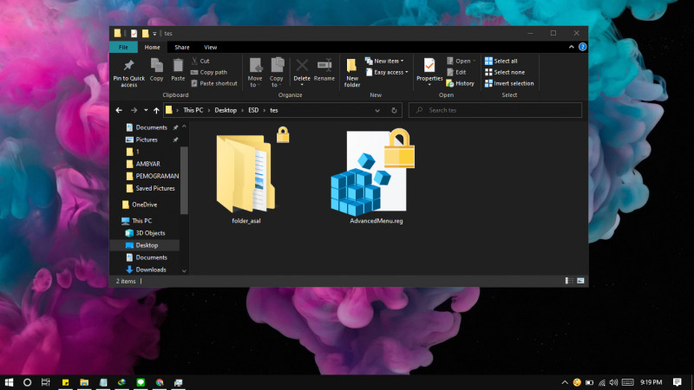Image resolution: width=694 pixels, height=390 pixels.
Task: Select Pictures in Quick access
Action: [147, 140]
